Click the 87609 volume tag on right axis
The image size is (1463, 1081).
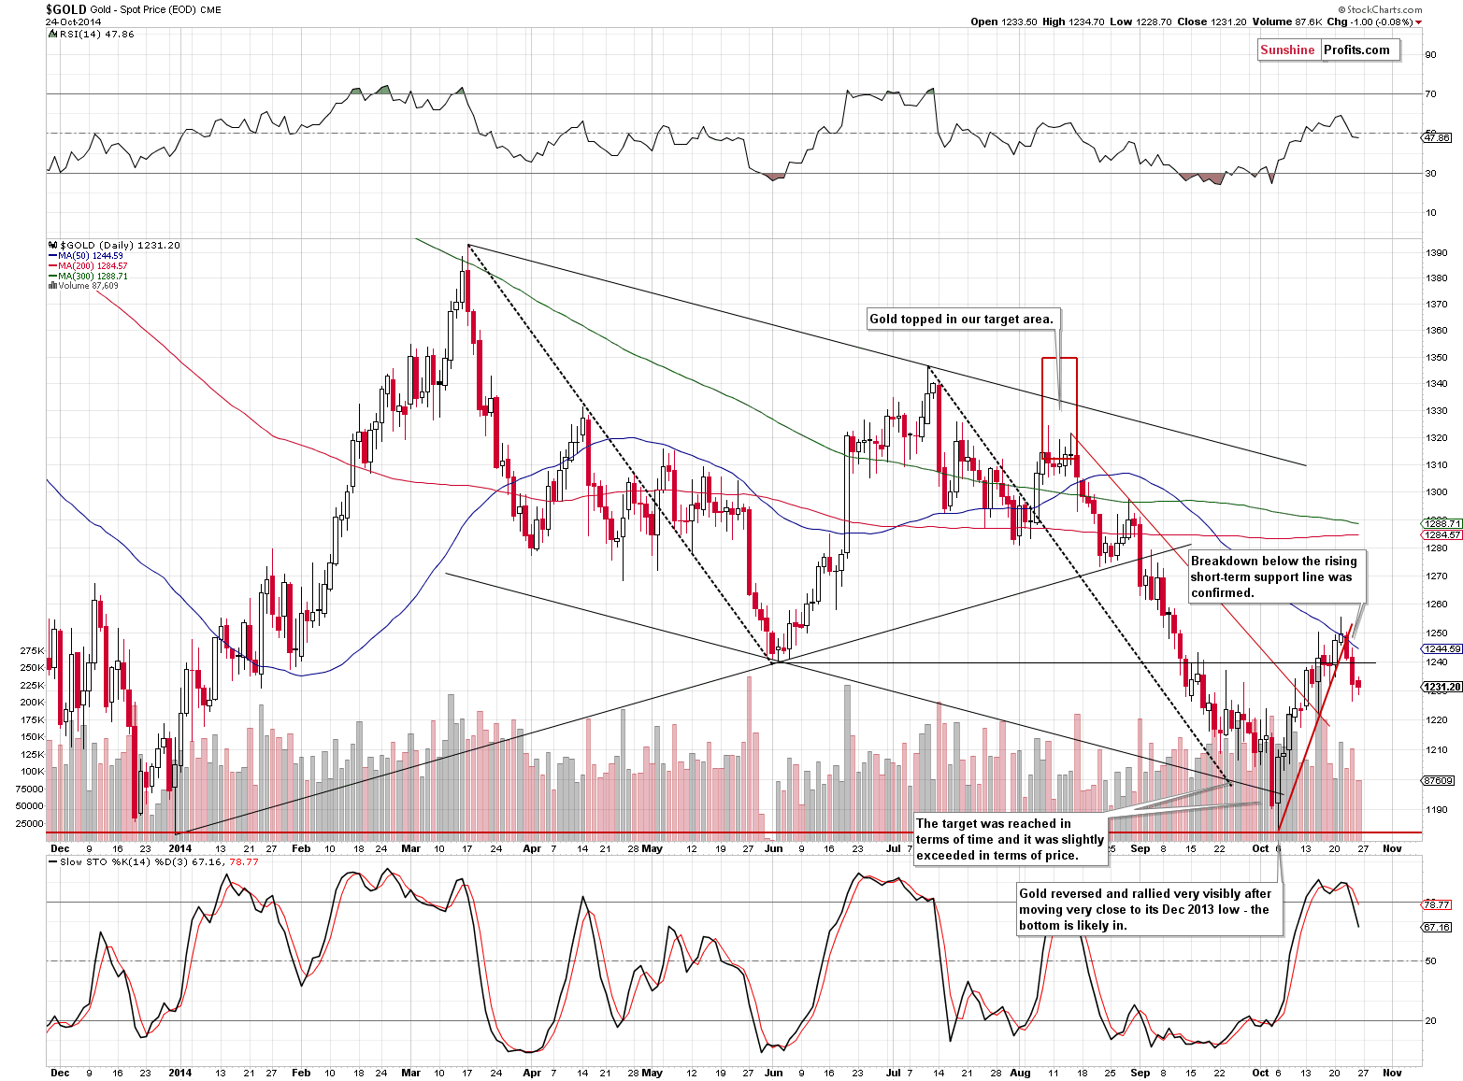point(1439,781)
